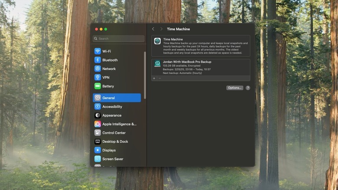
Task: Open Network settings via globe icon
Action: pyautogui.click(x=97, y=69)
